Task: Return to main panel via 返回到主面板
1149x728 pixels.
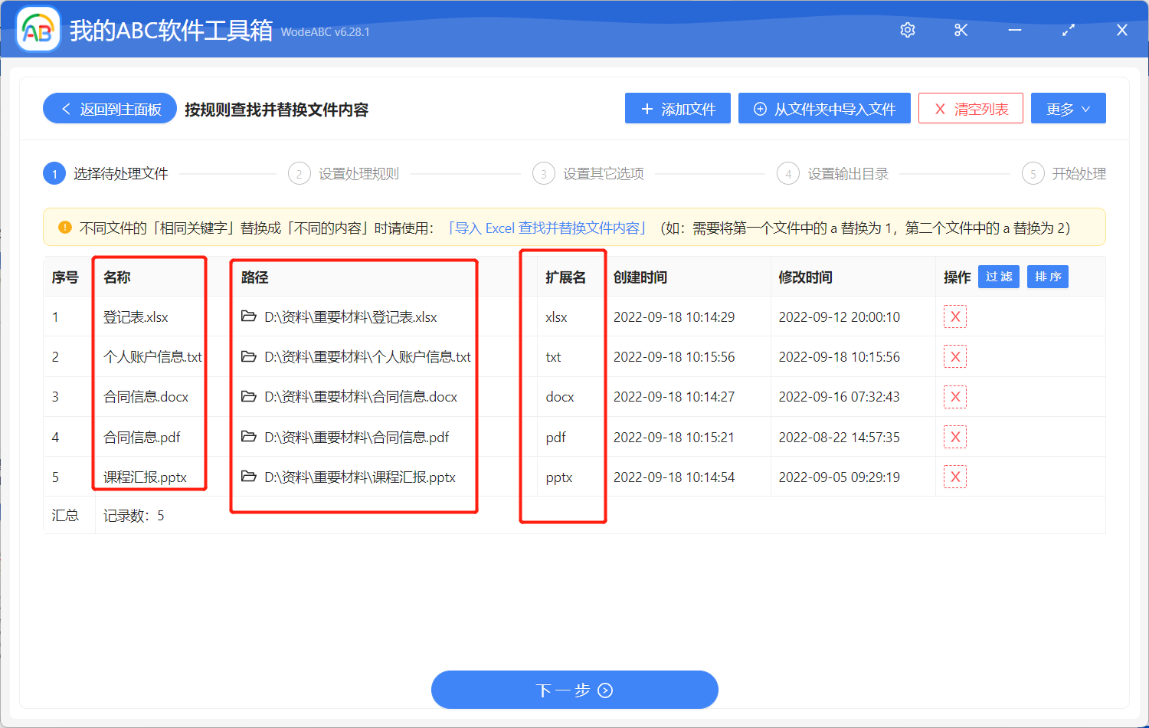Action: click(109, 108)
